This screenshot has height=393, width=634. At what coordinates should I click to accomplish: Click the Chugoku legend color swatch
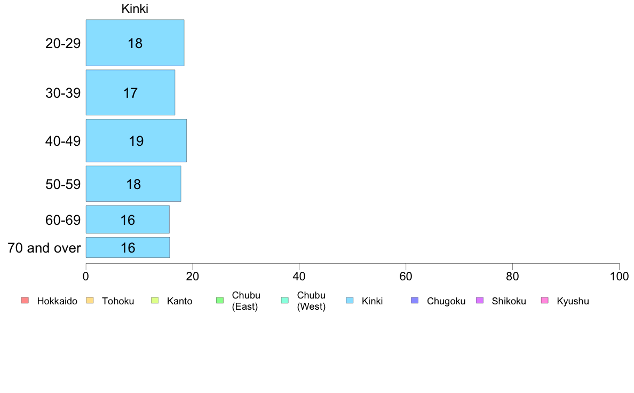415,301
